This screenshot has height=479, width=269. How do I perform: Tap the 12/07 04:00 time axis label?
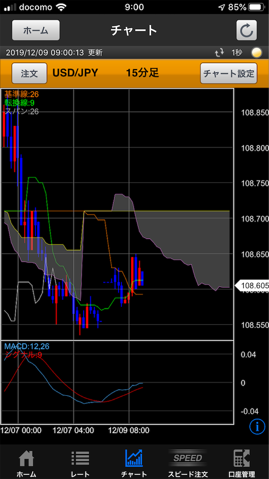[x=73, y=430]
